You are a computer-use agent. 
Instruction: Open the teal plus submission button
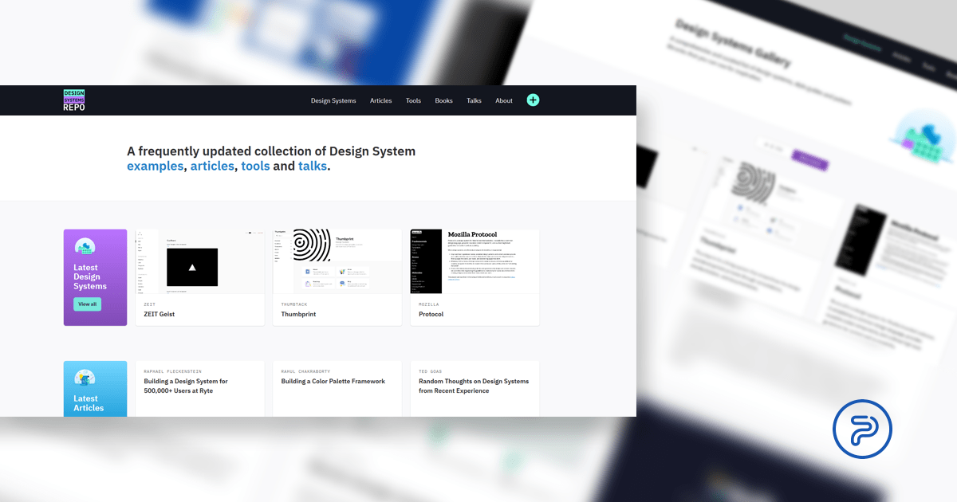point(533,100)
